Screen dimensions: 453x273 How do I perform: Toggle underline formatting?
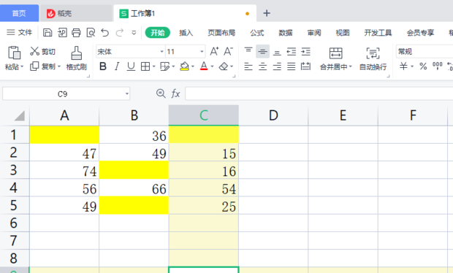coord(131,66)
